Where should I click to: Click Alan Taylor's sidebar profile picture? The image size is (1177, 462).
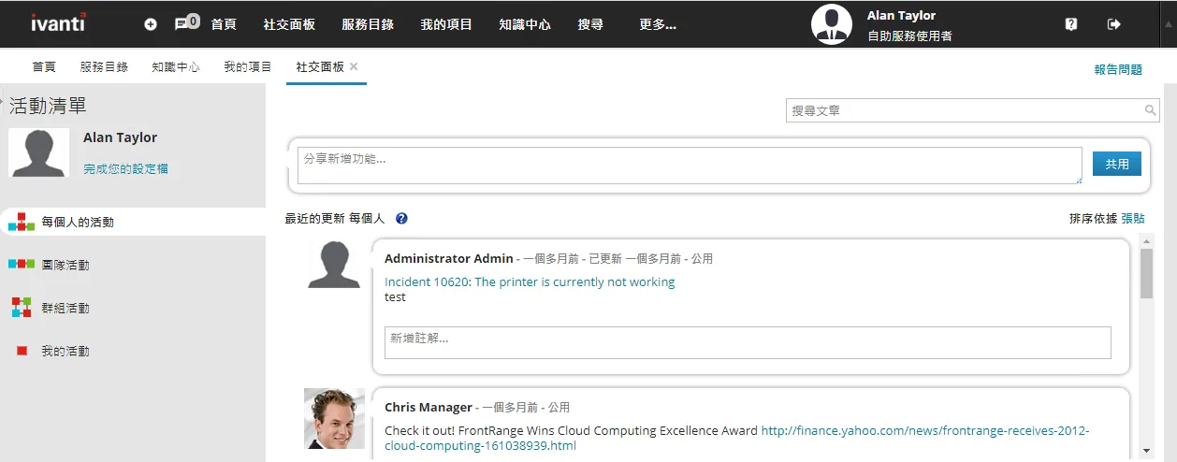(x=38, y=152)
